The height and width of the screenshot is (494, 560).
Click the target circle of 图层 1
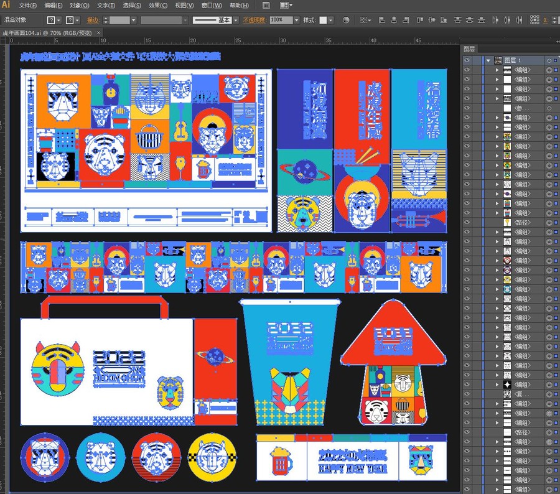point(549,60)
